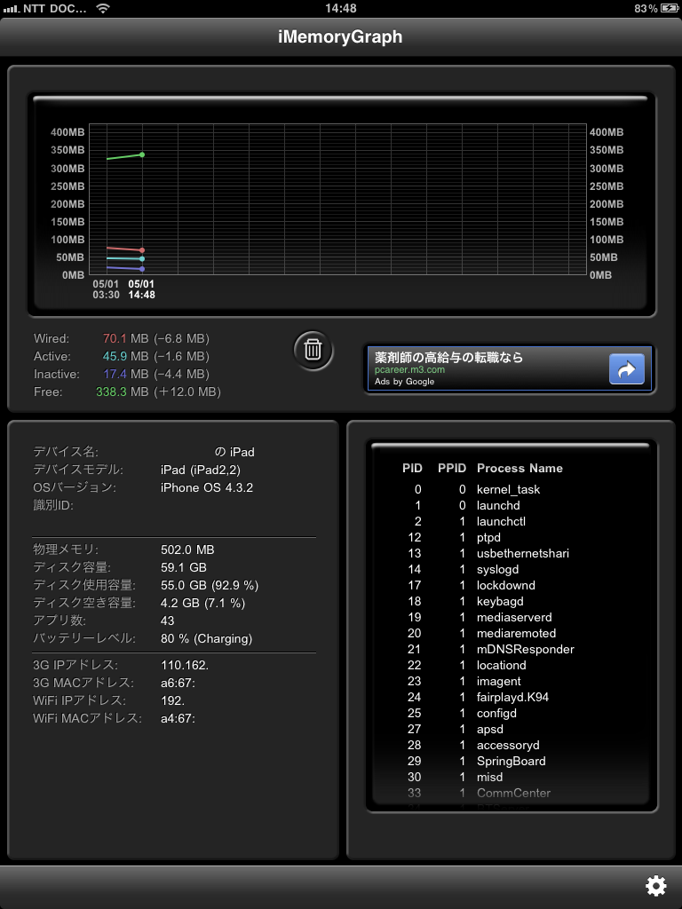Tap the Japanese ad headline text
The image size is (682, 909).
(x=448, y=357)
